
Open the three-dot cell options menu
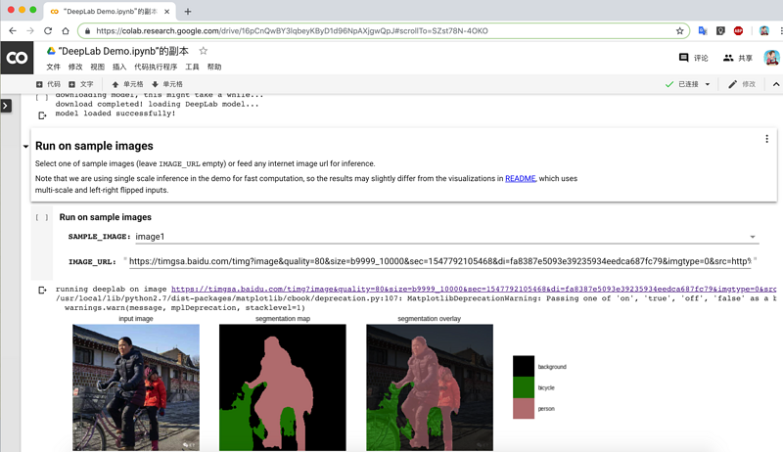coord(767,139)
